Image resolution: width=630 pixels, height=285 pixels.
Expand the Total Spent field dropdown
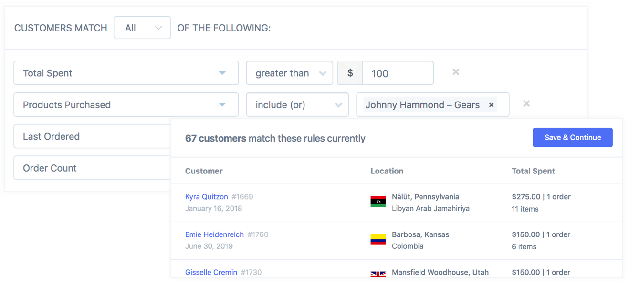pyautogui.click(x=126, y=73)
